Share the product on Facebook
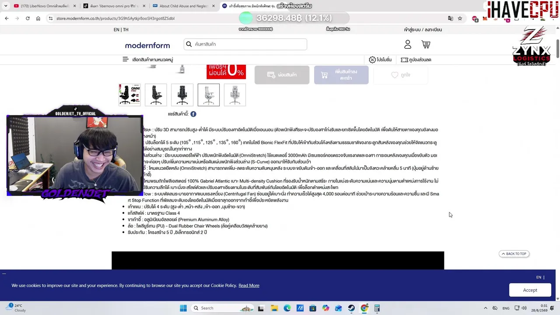 [x=193, y=114]
